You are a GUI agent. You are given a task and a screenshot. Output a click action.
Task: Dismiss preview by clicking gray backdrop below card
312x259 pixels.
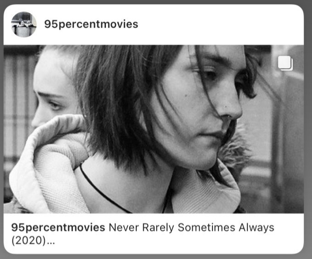click(156, 257)
